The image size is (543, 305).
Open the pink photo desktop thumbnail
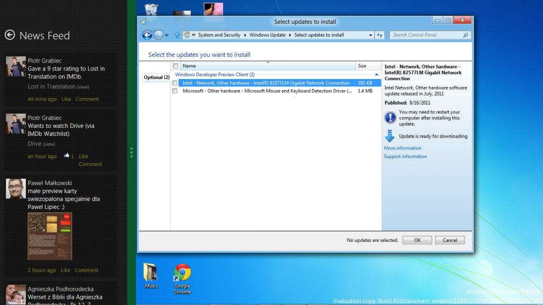point(213,9)
